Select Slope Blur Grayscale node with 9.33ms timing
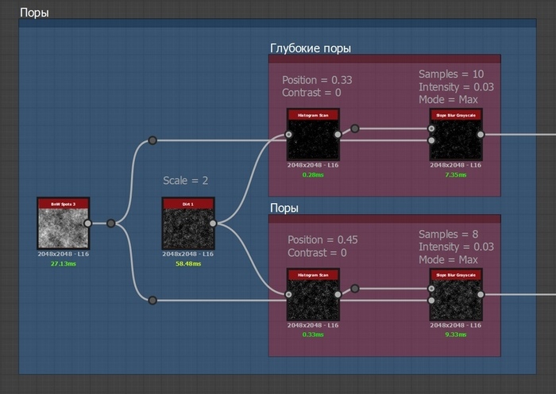The image size is (556, 394). [x=456, y=294]
